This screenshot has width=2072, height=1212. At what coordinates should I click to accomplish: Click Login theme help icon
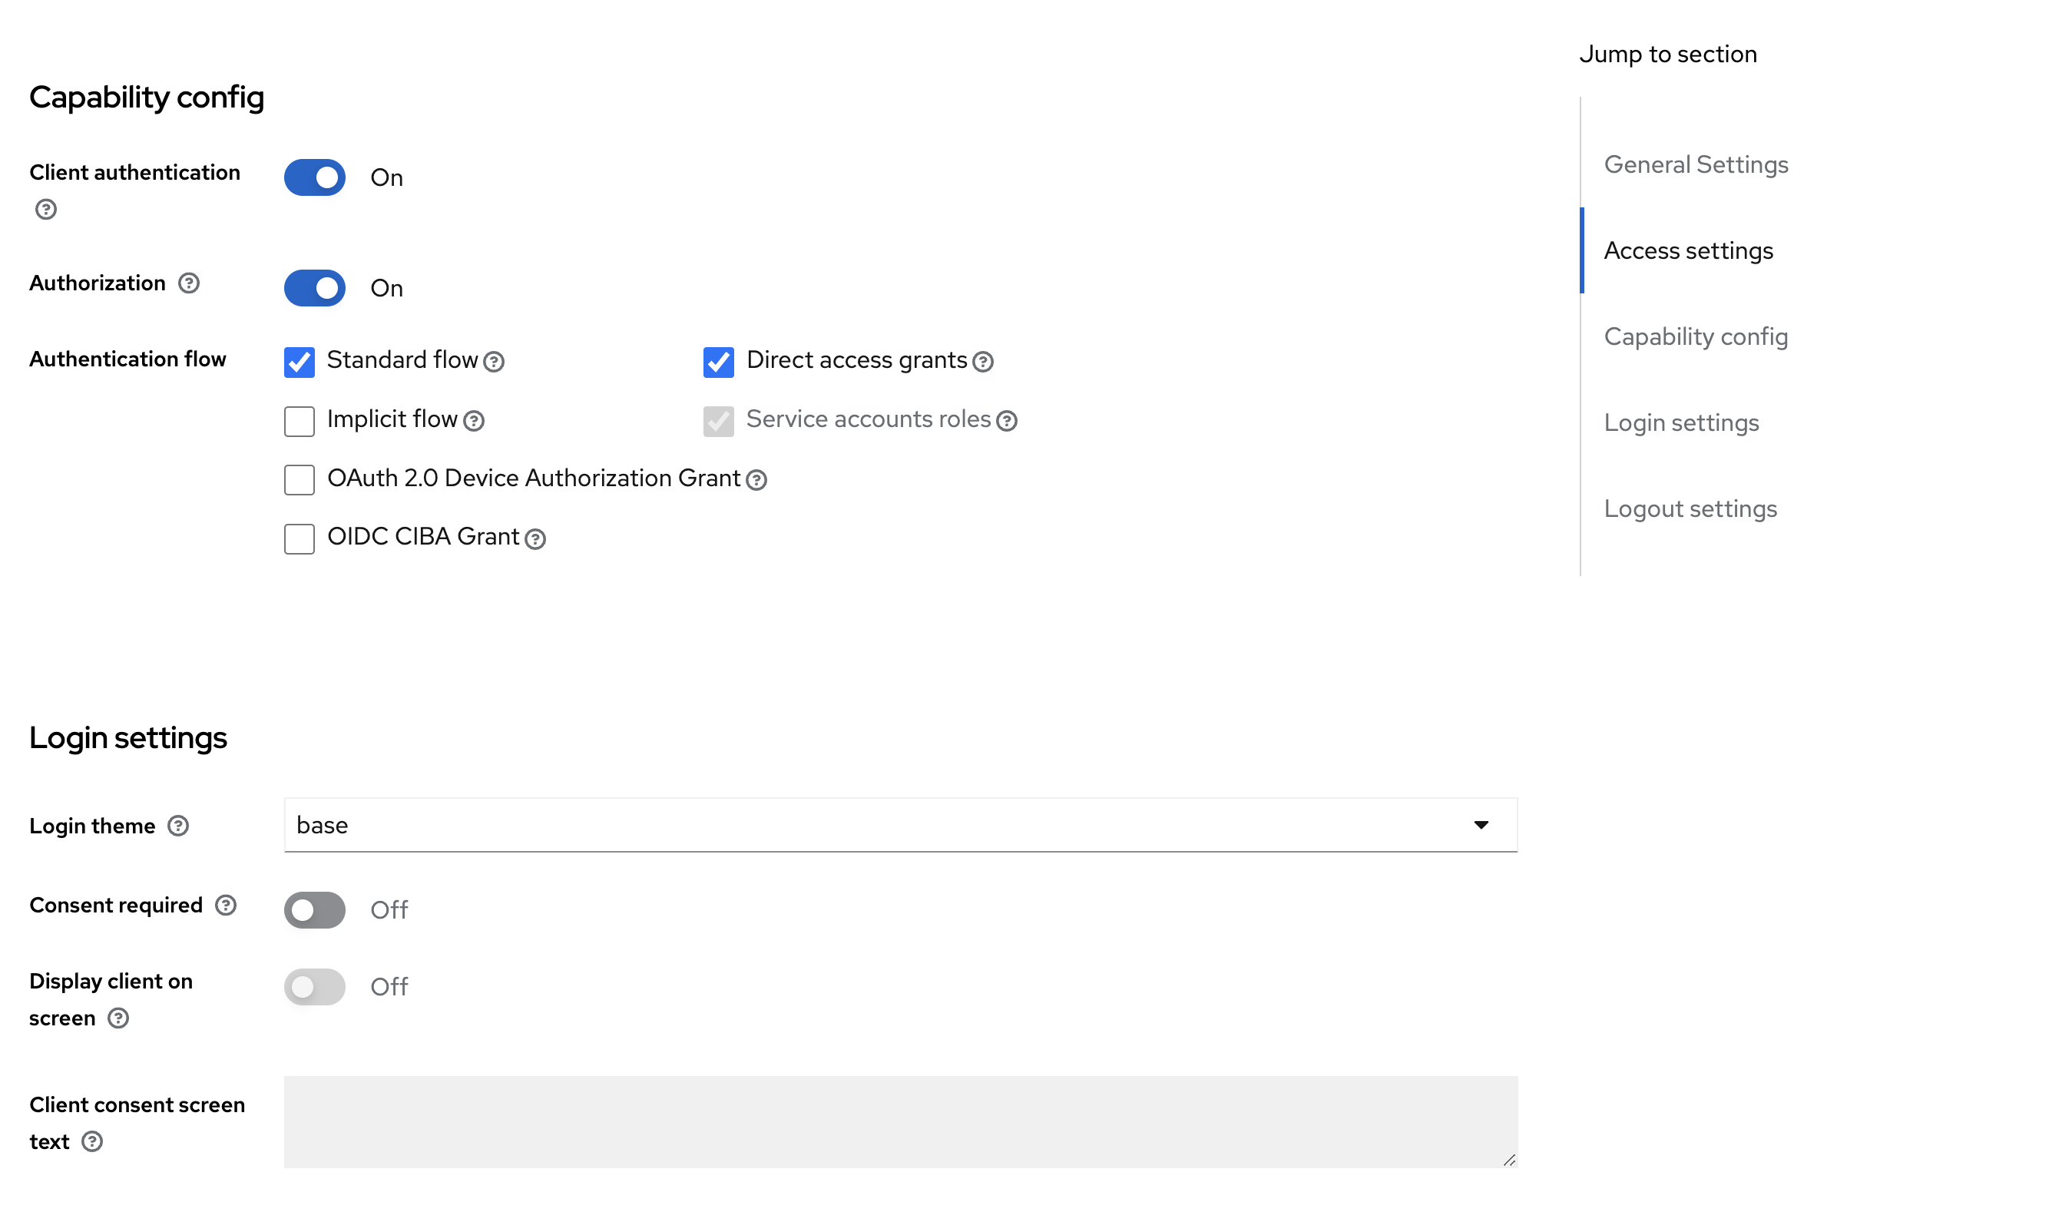point(178,826)
